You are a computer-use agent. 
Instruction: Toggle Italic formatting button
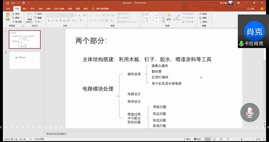coord(52,21)
